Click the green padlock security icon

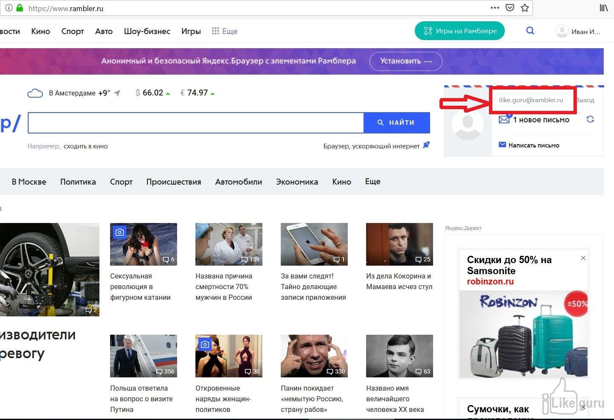point(20,8)
